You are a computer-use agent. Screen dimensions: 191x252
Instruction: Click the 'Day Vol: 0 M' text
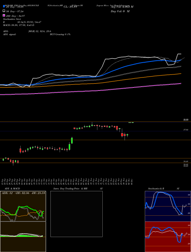120,11
